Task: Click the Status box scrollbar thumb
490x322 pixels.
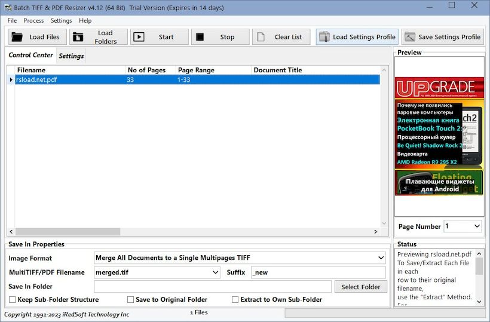Action: tap(479, 266)
